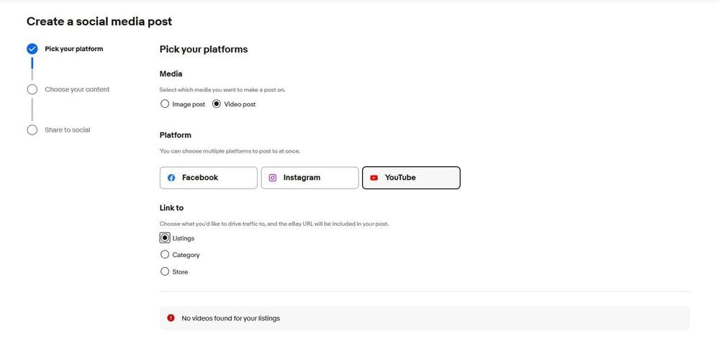The width and height of the screenshot is (719, 357).
Task: Choose the Category radio option
Action: [165, 255]
